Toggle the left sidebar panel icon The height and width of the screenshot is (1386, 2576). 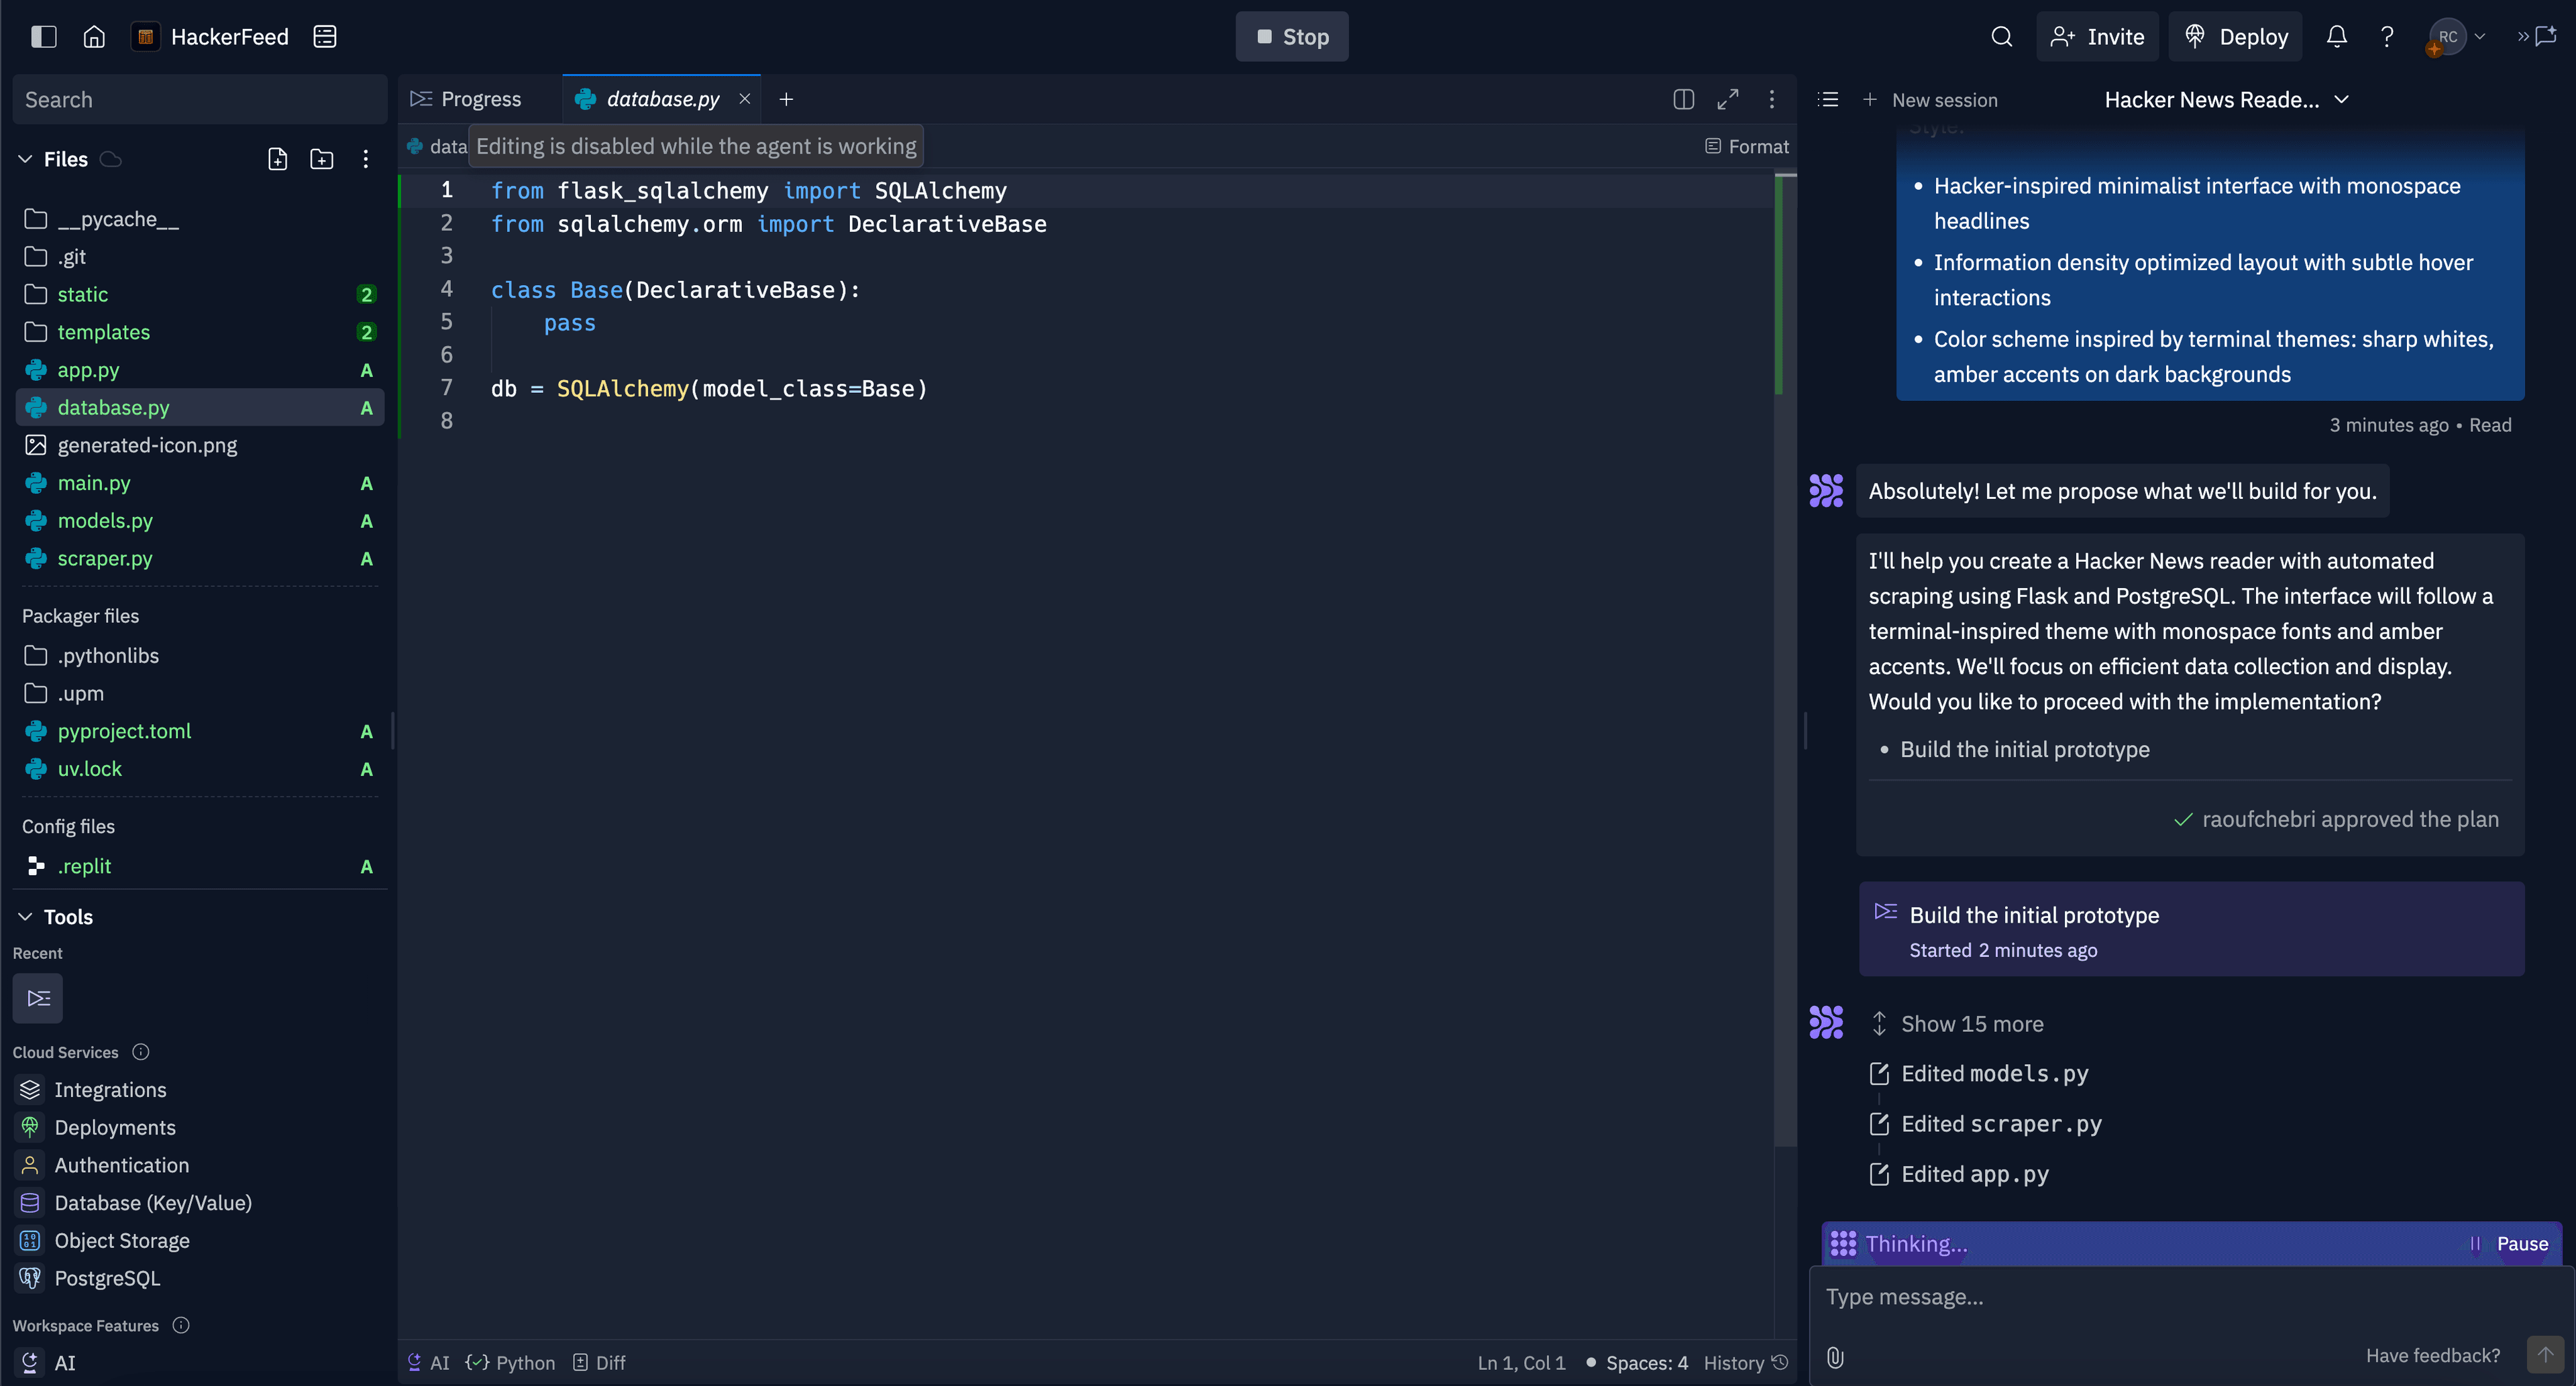[44, 37]
